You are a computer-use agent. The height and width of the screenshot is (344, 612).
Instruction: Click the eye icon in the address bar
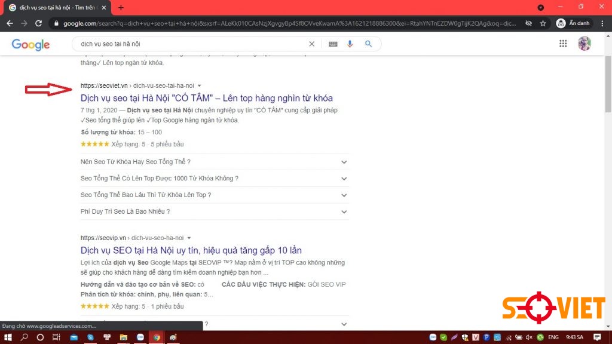coord(528,23)
